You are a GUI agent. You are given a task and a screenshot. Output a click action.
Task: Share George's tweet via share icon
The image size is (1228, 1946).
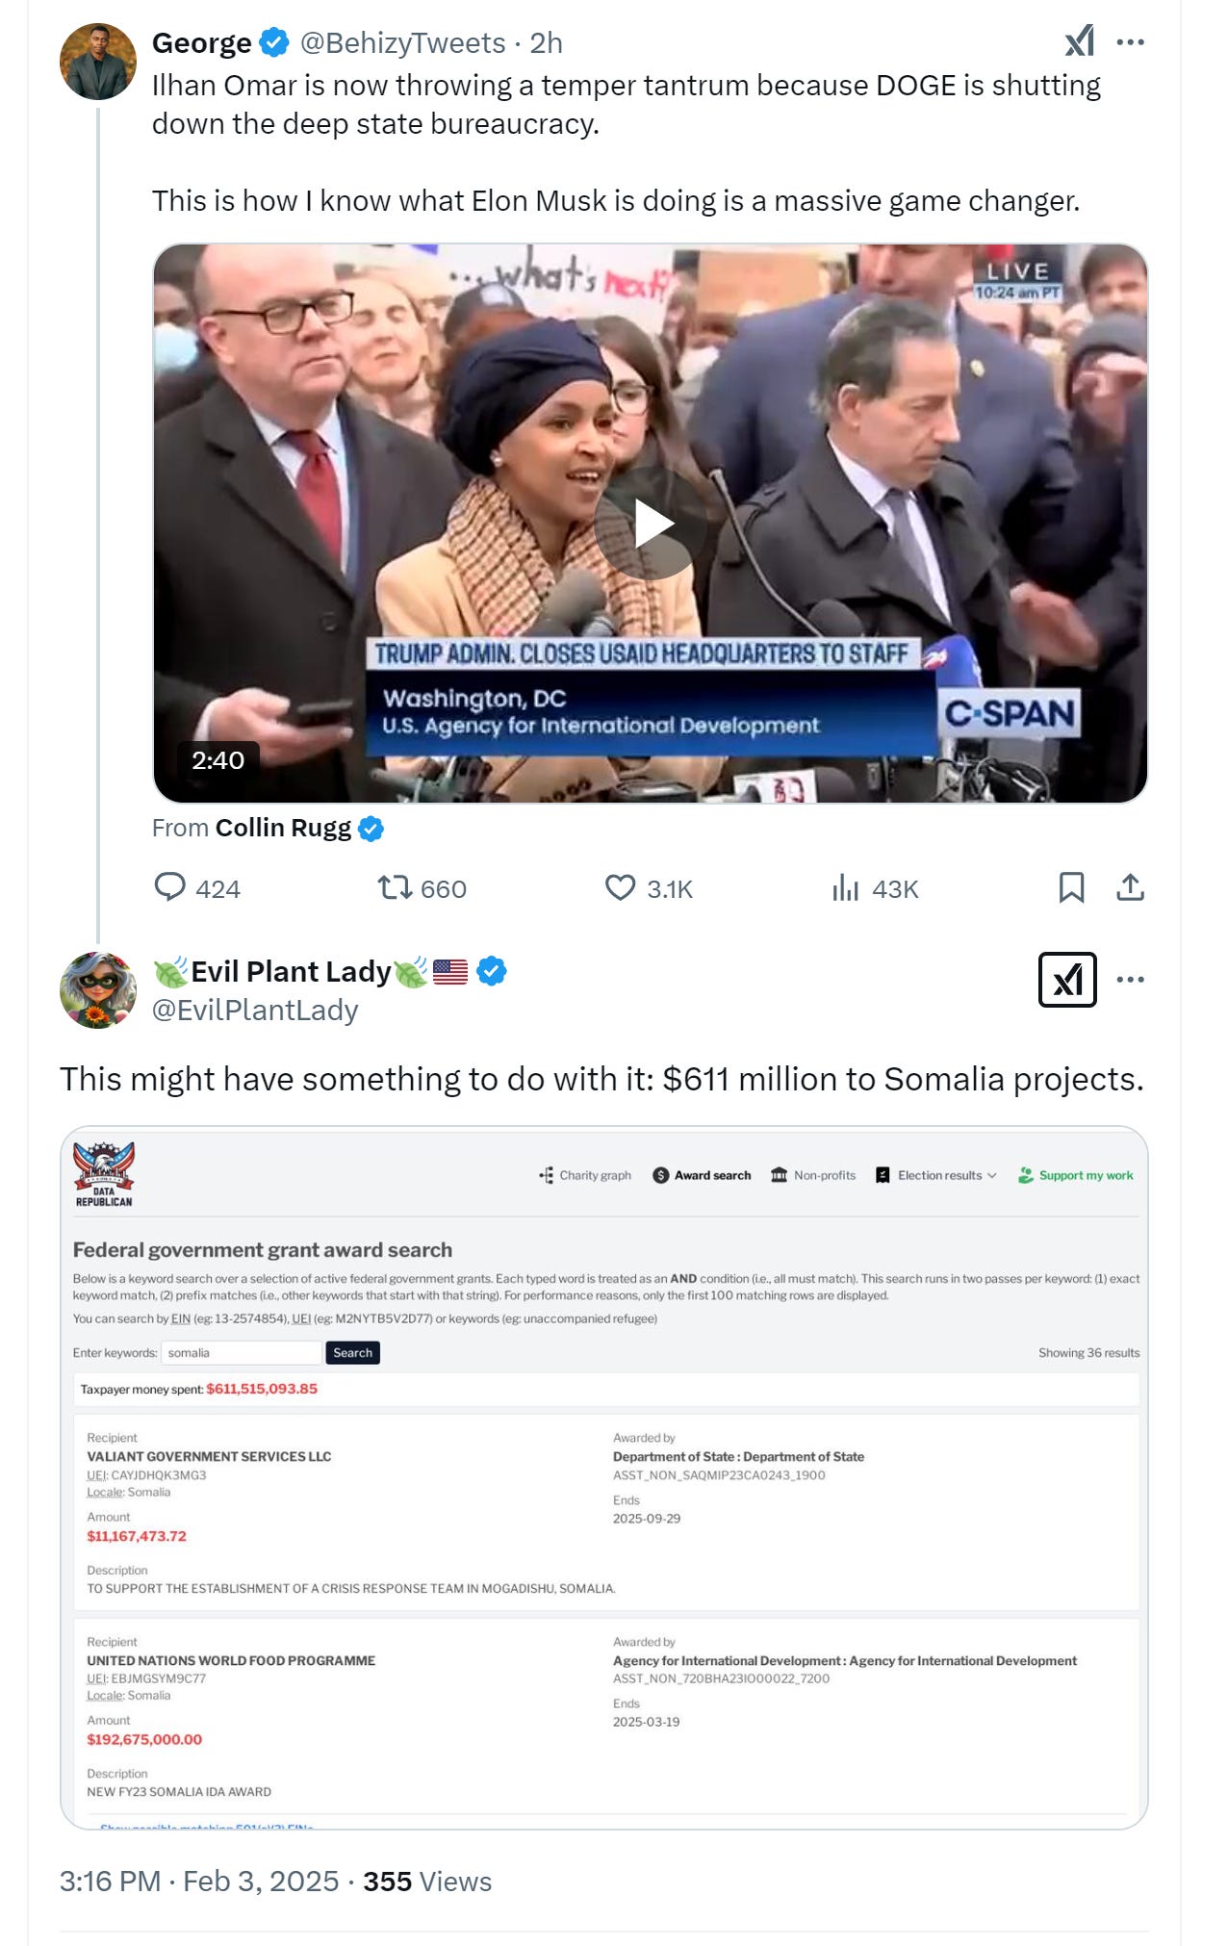pos(1130,887)
